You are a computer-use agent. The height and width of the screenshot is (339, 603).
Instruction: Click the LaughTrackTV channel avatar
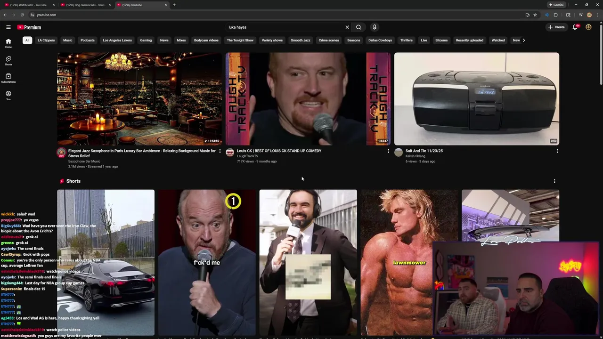(230, 152)
